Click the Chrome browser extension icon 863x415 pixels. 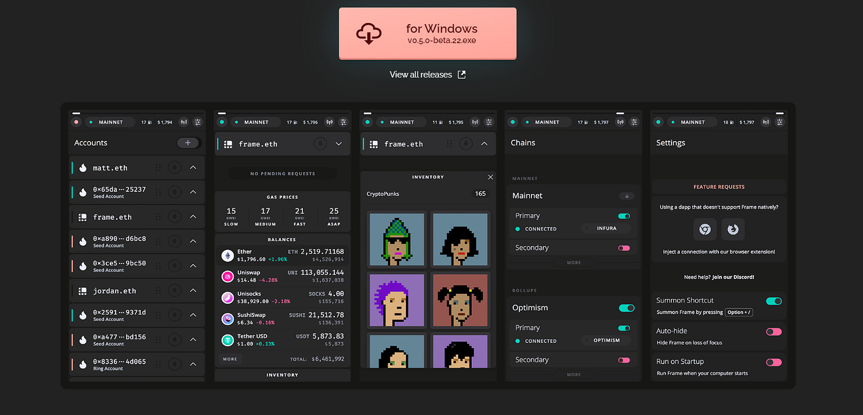click(705, 229)
